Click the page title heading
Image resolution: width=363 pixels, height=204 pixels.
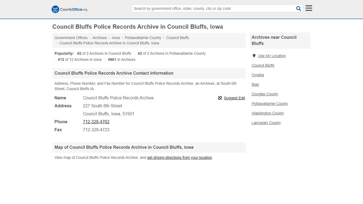coord(138,27)
